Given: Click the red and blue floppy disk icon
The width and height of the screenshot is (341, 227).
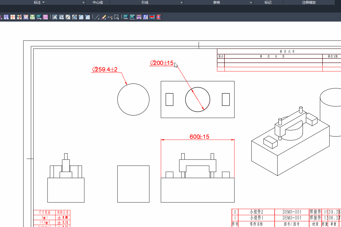Looking at the screenshot, I should pyautogui.click(x=152, y=17).
